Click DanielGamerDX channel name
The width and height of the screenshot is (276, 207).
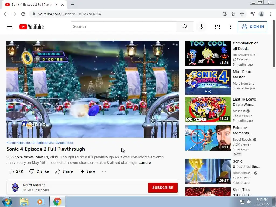[244, 55]
